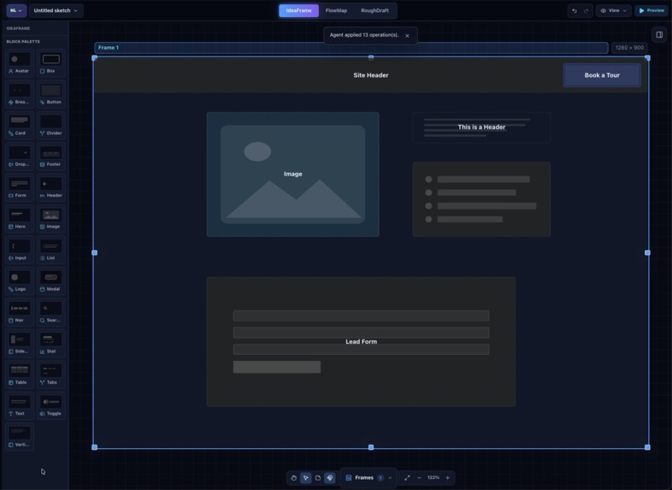Add a Tabs block from palette
Screen dimensions: 672x490
[51, 375]
